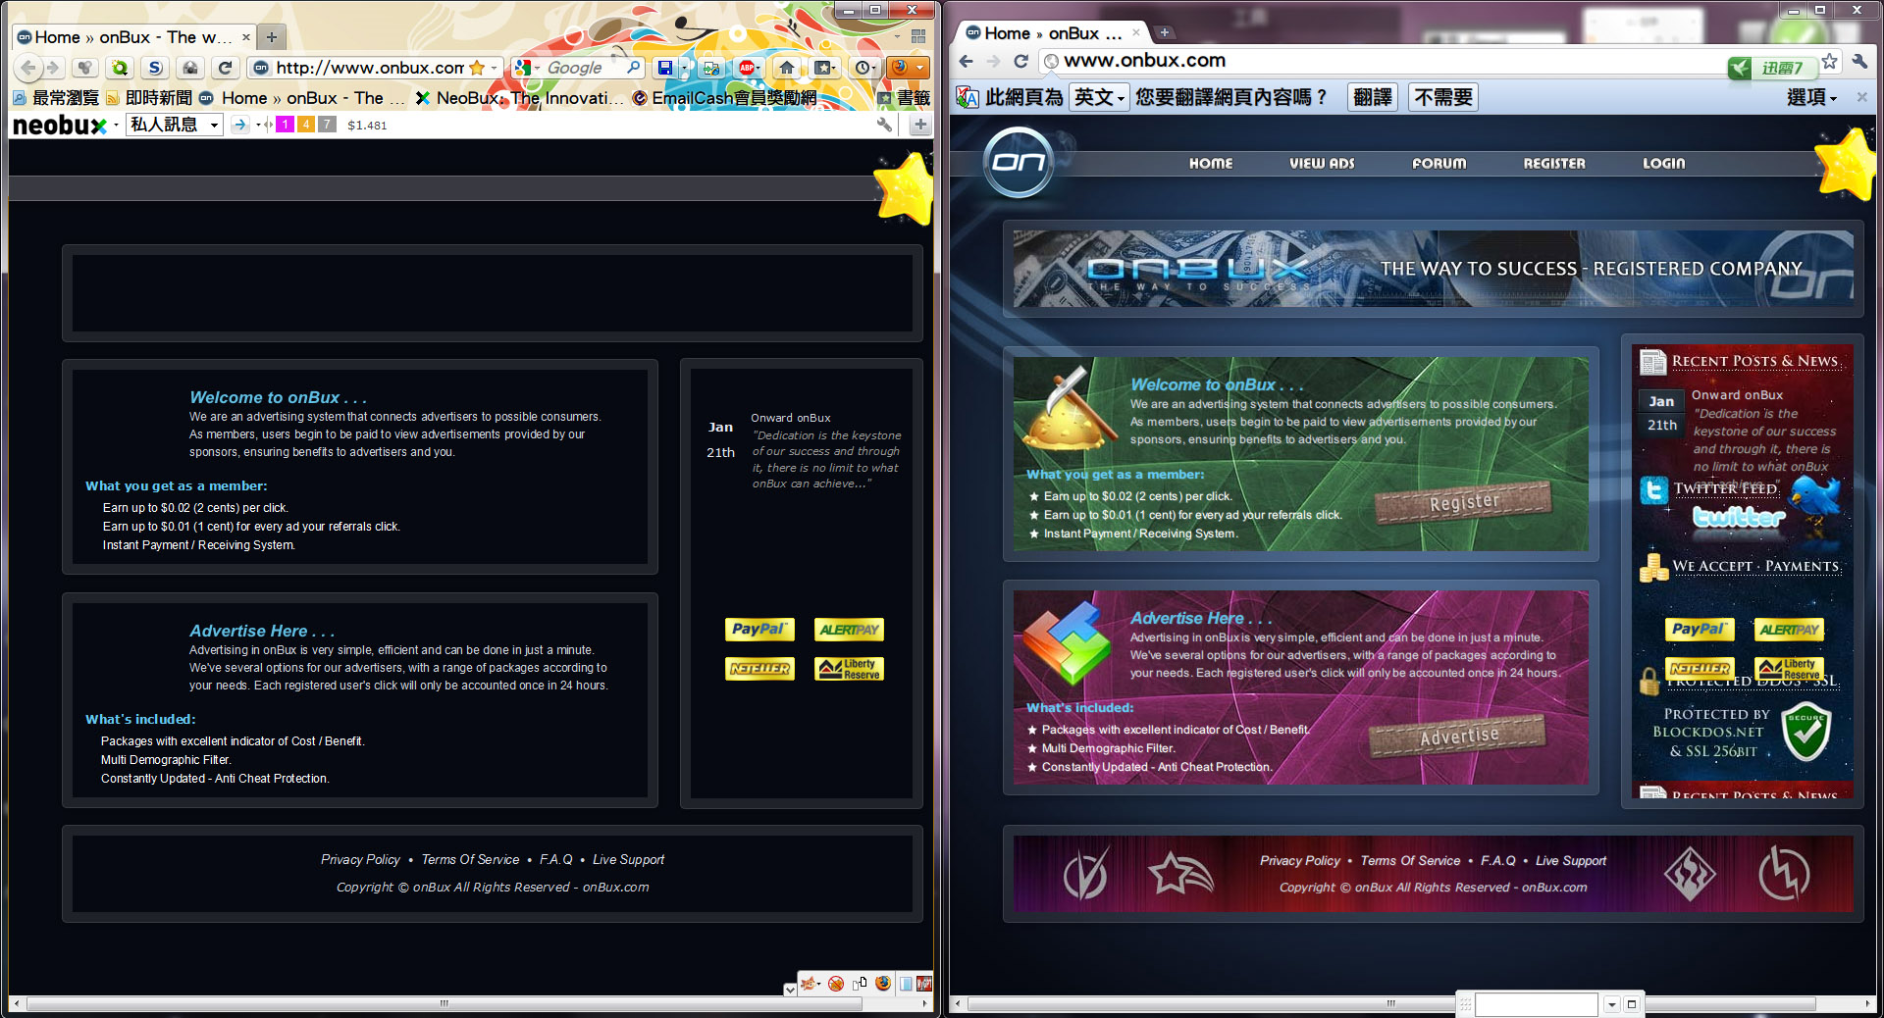Viewport: 1884px width, 1018px height.
Task: Open Terms Of Service link in Chrome window
Action: point(1410,860)
